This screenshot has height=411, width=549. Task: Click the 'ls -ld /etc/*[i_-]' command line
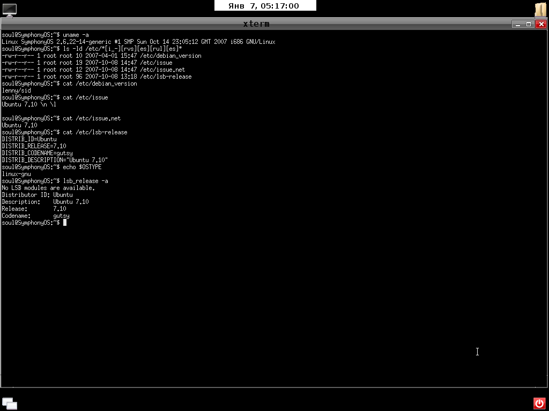pyautogui.click(x=122, y=49)
